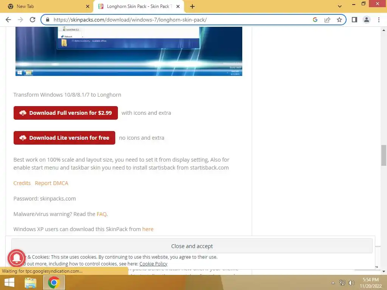The height and width of the screenshot is (290, 387).
Task: Open Chrome's three-dot menu
Action: pos(379,20)
